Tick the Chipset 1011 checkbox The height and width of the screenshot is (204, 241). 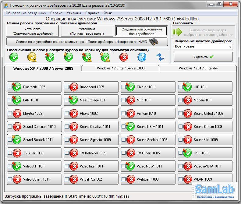click(123, 87)
